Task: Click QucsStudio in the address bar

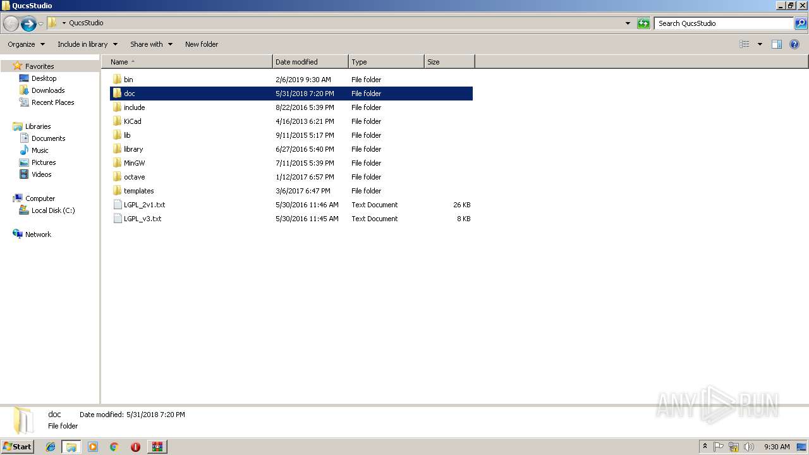Action: tap(86, 23)
